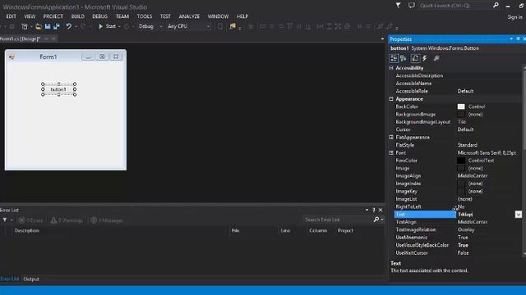Click the Search Error List field
The width and height of the screenshot is (526, 295).
point(337,220)
